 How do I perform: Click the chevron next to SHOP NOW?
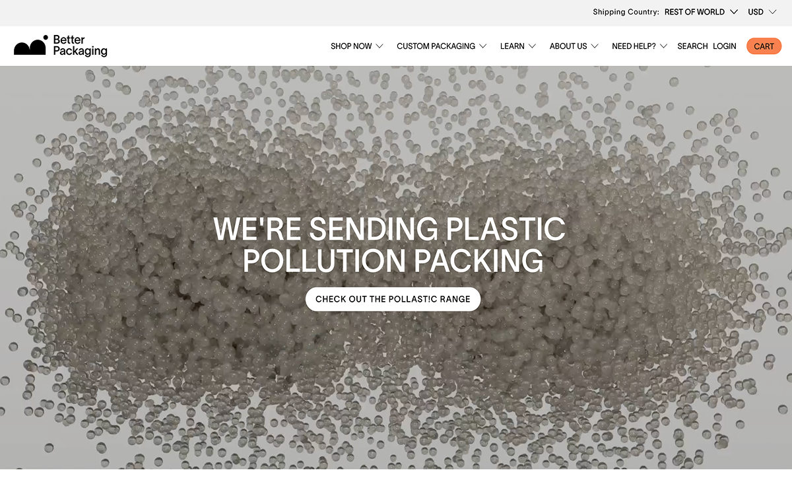379,46
